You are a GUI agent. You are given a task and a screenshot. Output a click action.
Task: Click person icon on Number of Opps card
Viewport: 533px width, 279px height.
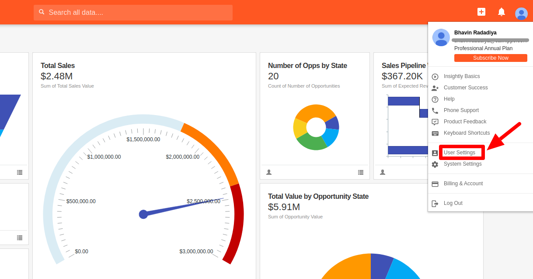pos(269,172)
